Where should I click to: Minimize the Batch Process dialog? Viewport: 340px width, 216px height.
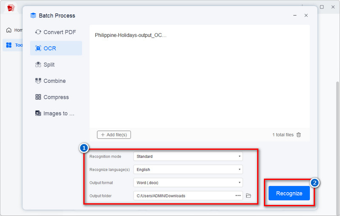pos(295,16)
